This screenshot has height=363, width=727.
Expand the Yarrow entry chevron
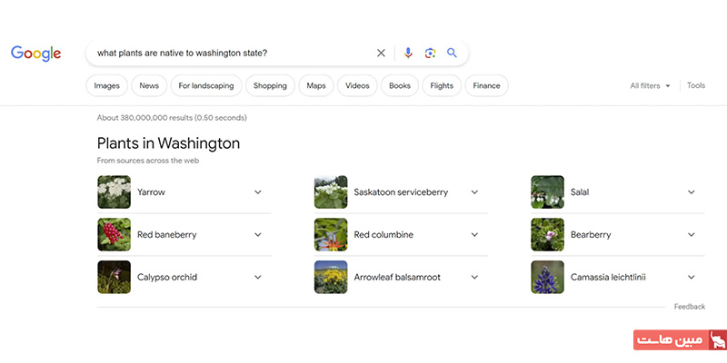pos(258,192)
